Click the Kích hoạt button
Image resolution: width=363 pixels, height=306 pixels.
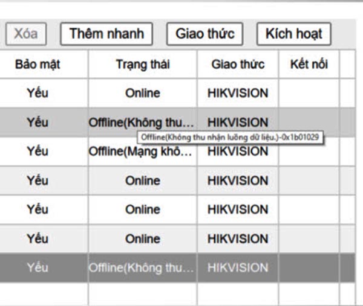click(x=294, y=34)
